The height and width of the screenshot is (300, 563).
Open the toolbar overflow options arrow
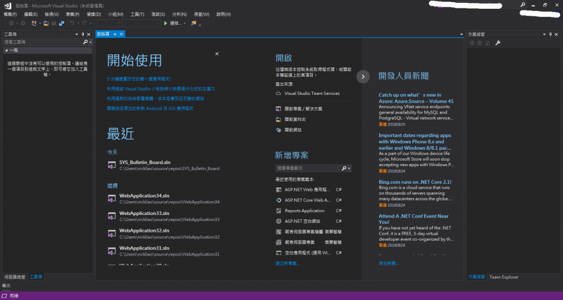(x=200, y=25)
